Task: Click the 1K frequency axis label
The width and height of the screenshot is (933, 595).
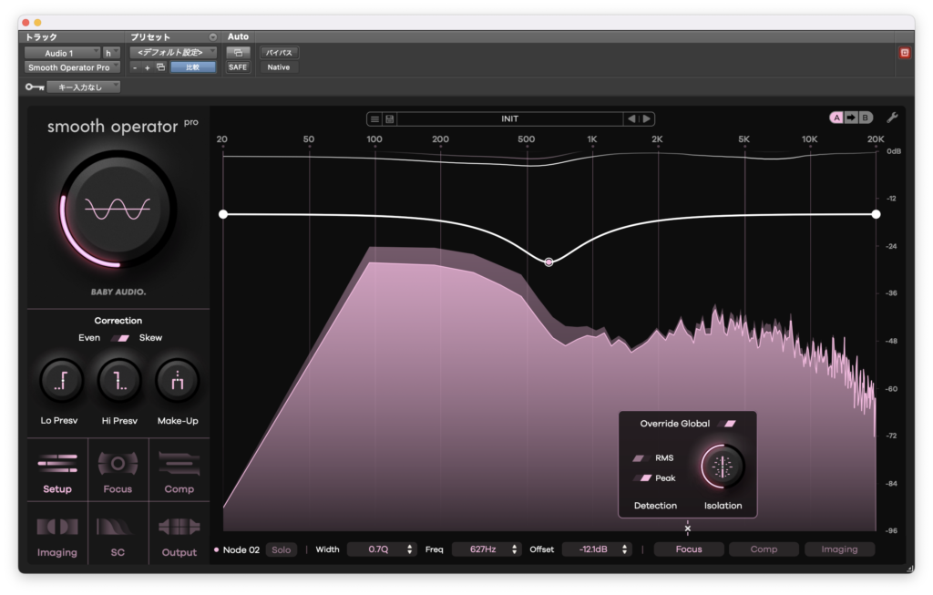Action: click(x=592, y=139)
